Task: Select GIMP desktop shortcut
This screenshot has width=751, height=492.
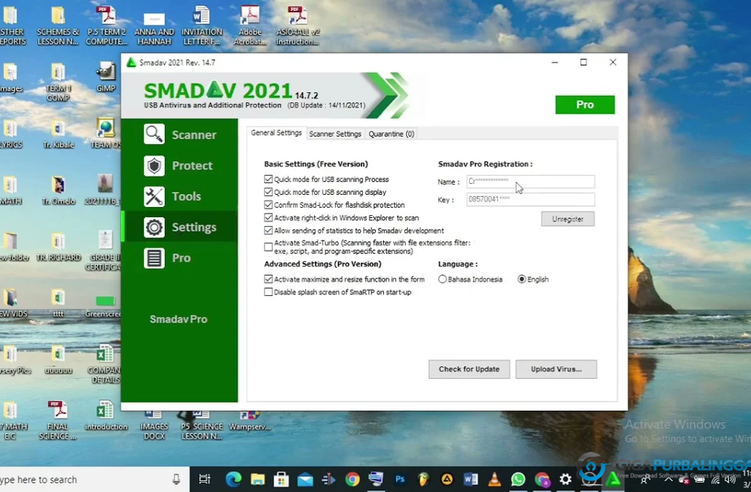Action: (x=106, y=76)
